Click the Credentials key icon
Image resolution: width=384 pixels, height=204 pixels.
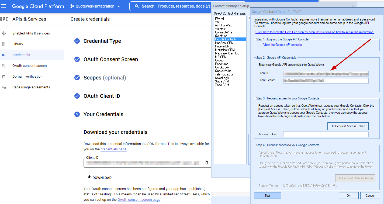point(4,55)
